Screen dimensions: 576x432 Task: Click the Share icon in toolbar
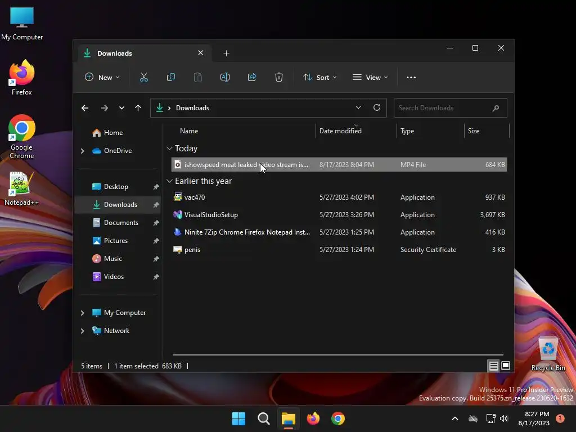click(x=252, y=77)
